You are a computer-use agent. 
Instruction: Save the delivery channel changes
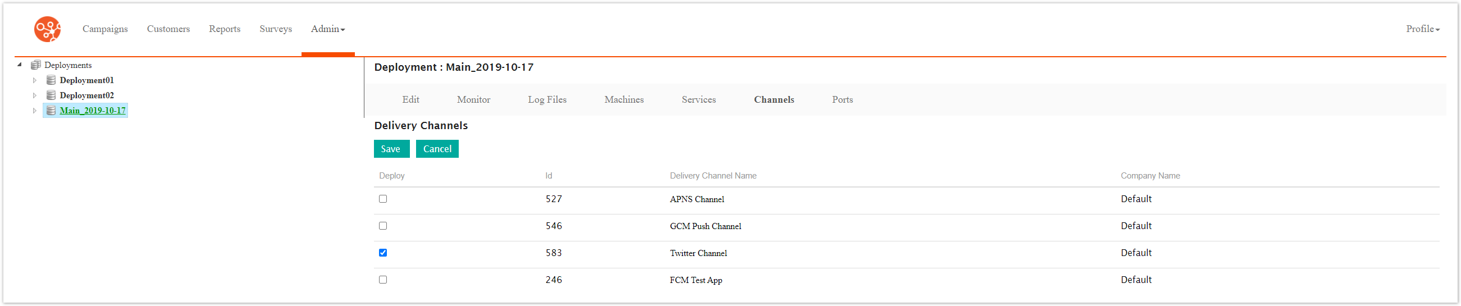391,149
